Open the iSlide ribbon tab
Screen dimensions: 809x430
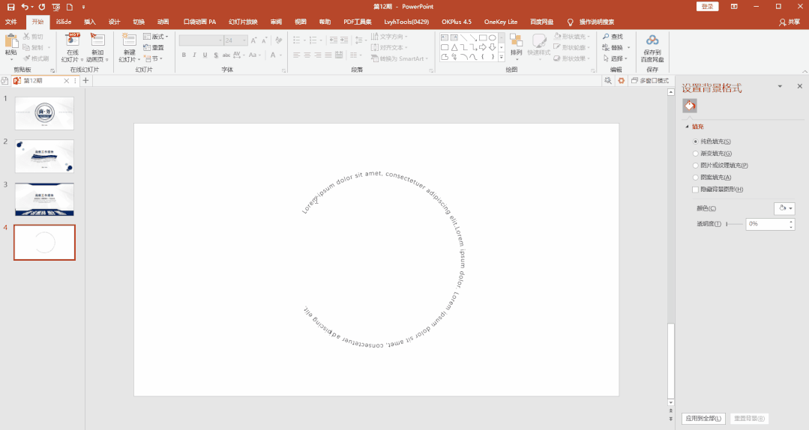click(64, 22)
